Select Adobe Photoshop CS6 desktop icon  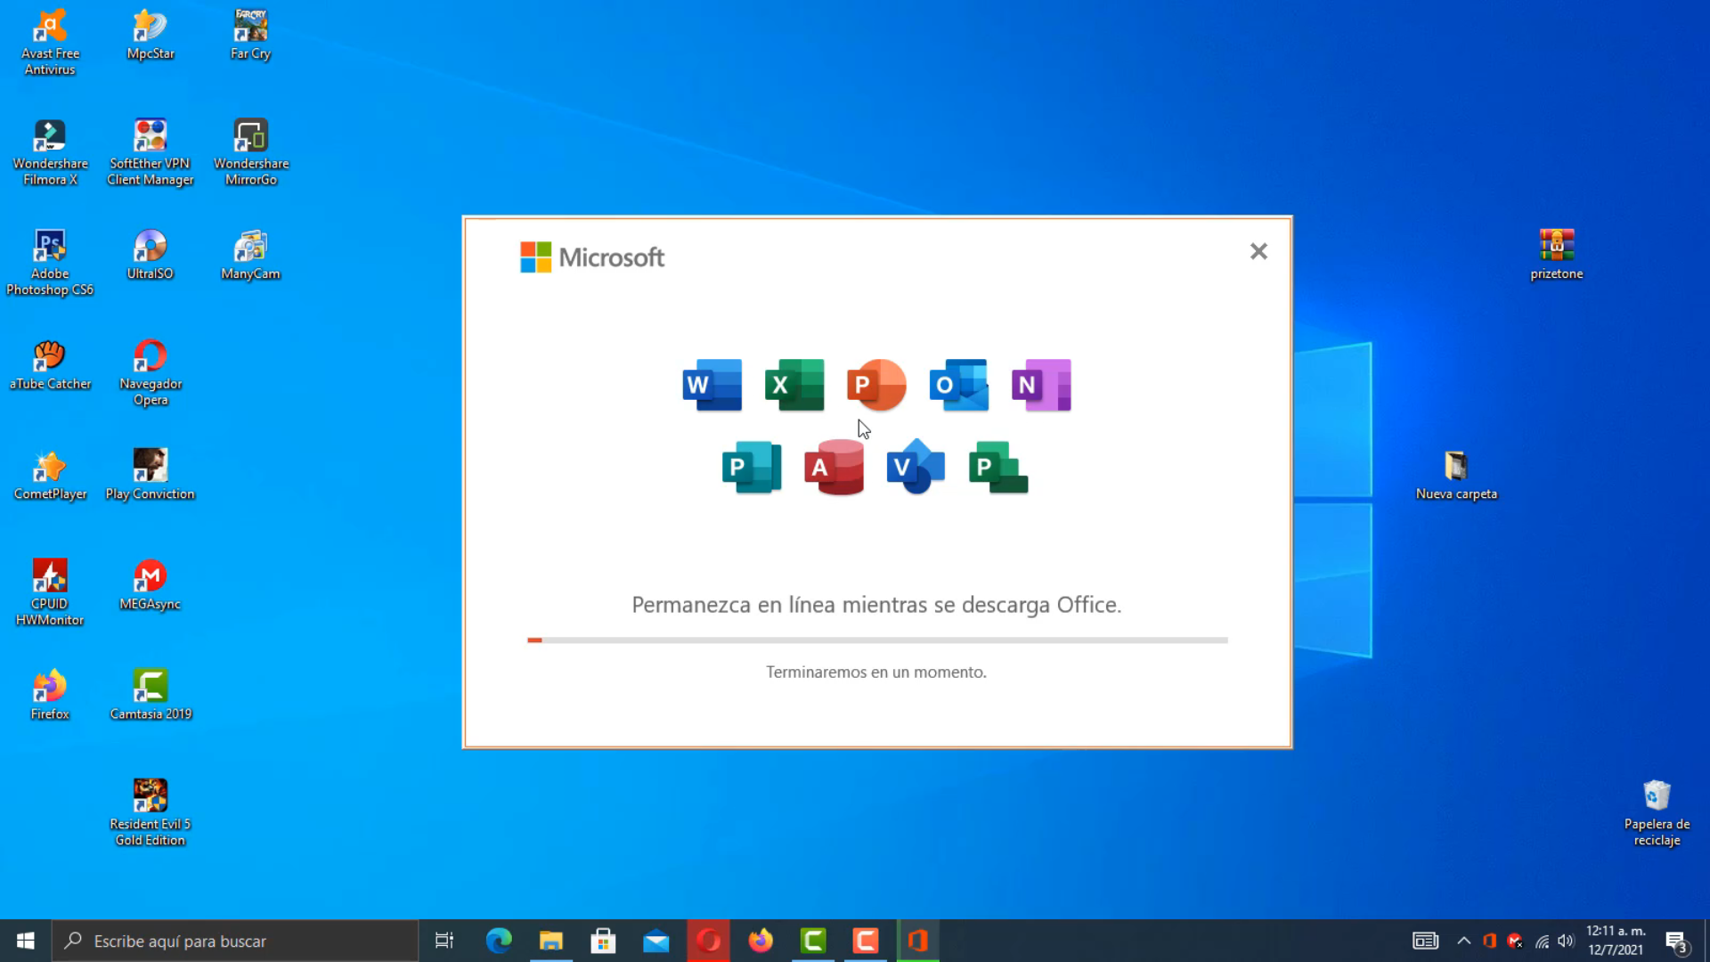pos(50,263)
